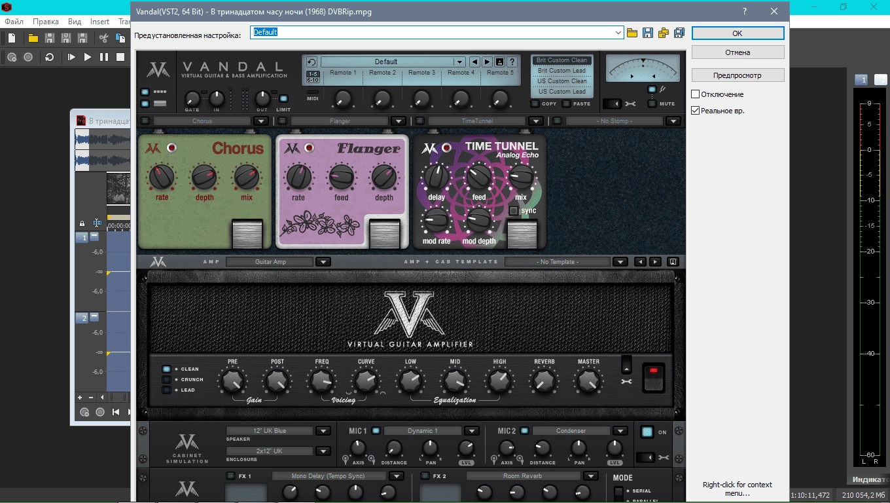Select Brit Custom Lead preset slot
Image resolution: width=890 pixels, height=503 pixels.
coord(561,71)
